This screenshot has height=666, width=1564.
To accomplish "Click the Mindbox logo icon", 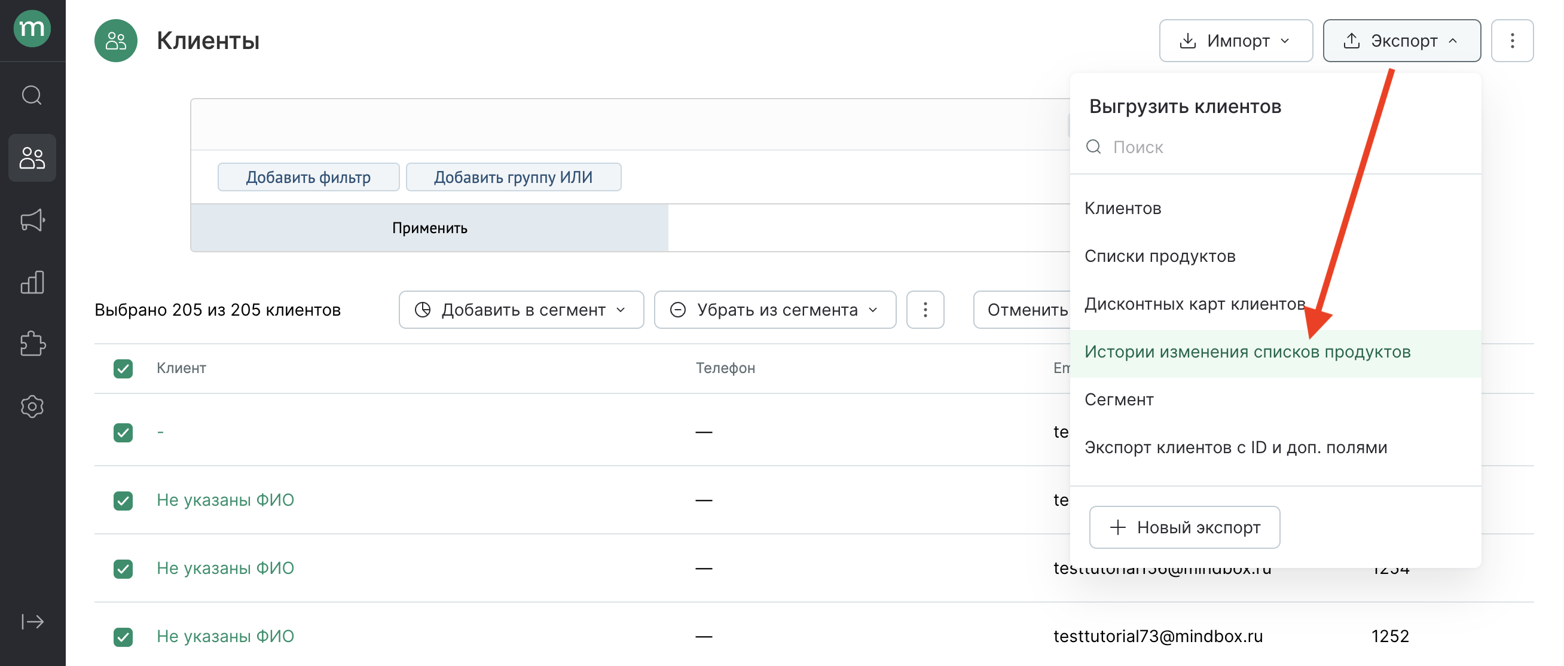I will click(32, 28).
